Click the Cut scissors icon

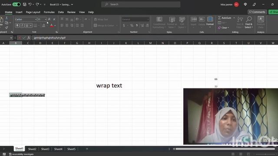(x=7, y=18)
